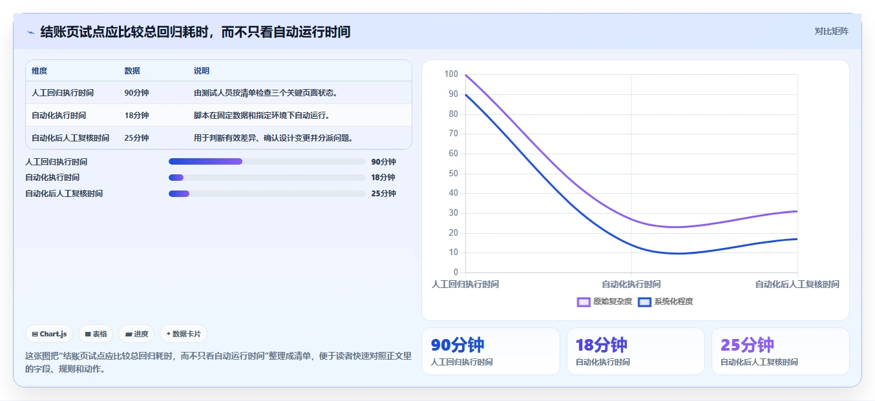Click the lightning icon beside the title

tap(30, 32)
